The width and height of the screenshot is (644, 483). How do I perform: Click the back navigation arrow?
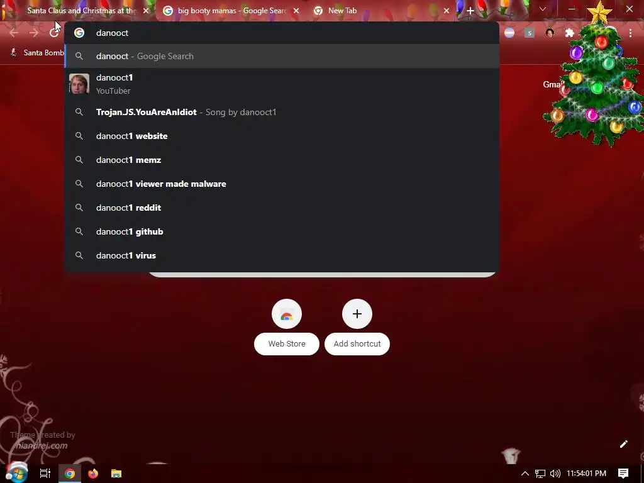(14, 33)
